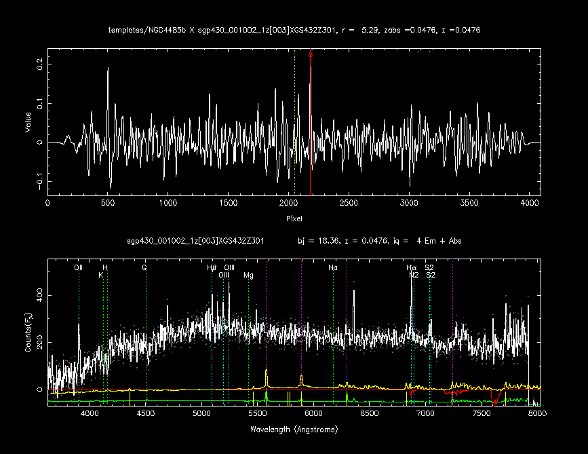Image resolution: width=588 pixels, height=454 pixels.
Task: Select the Mg absorption line label
Action: point(248,275)
